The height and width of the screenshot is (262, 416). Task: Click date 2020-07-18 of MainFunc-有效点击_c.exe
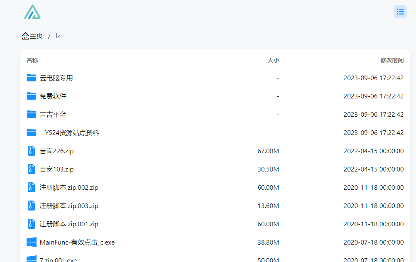click(374, 242)
